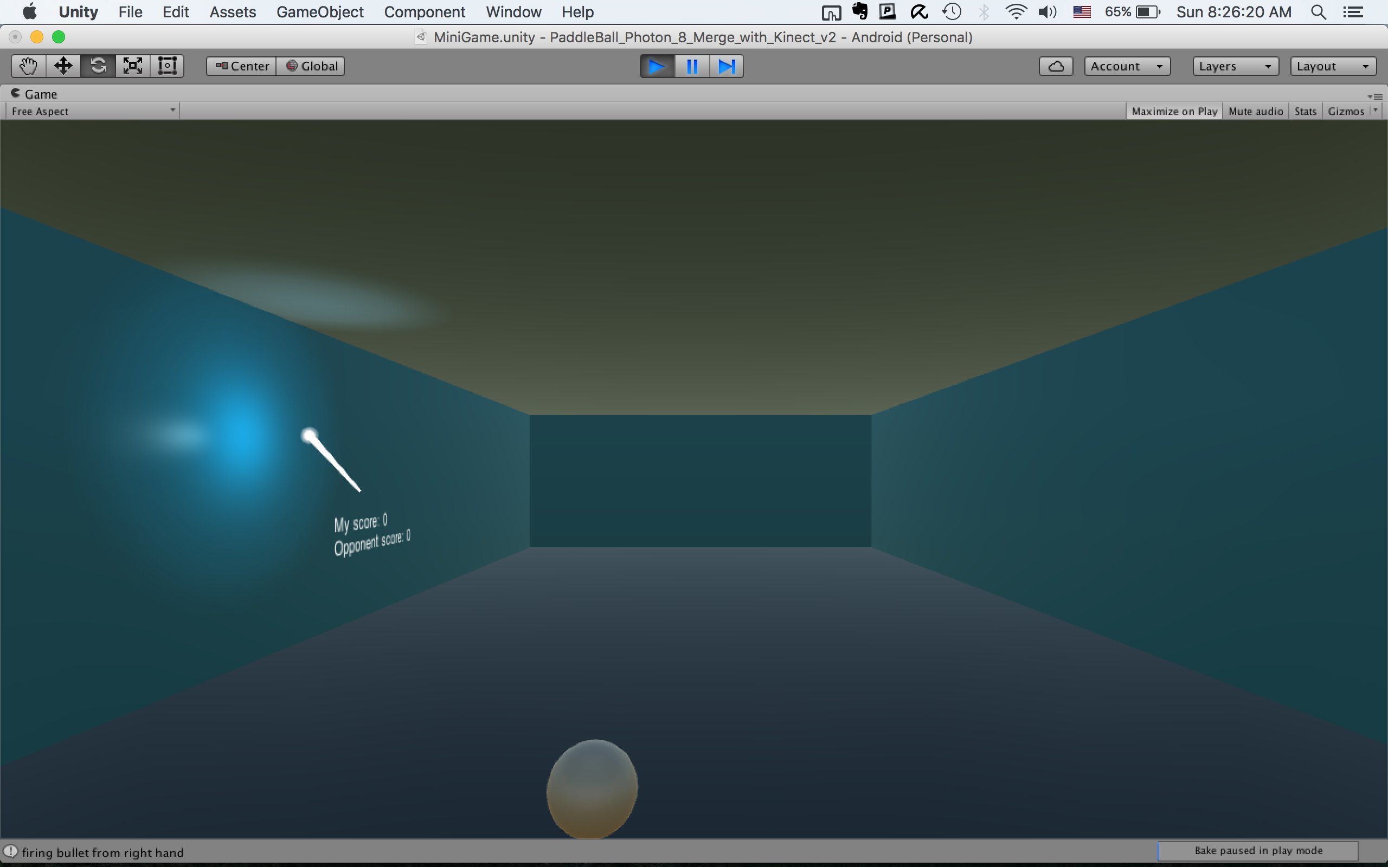Show the Stats overlay
This screenshot has width=1388, height=867.
1305,111
